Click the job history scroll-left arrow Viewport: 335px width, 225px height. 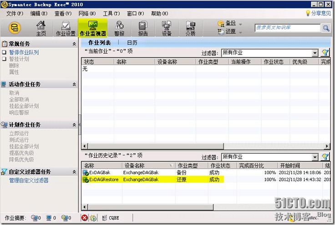(x=85, y=207)
